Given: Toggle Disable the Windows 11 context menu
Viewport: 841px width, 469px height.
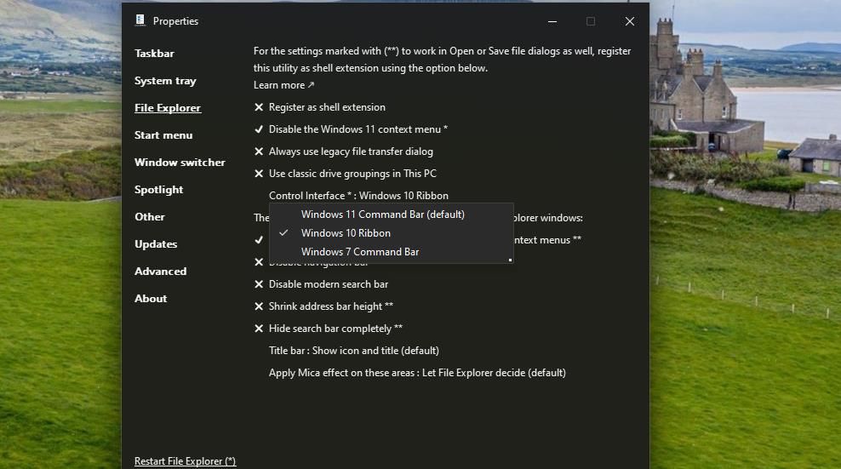Looking at the screenshot, I should (x=358, y=129).
